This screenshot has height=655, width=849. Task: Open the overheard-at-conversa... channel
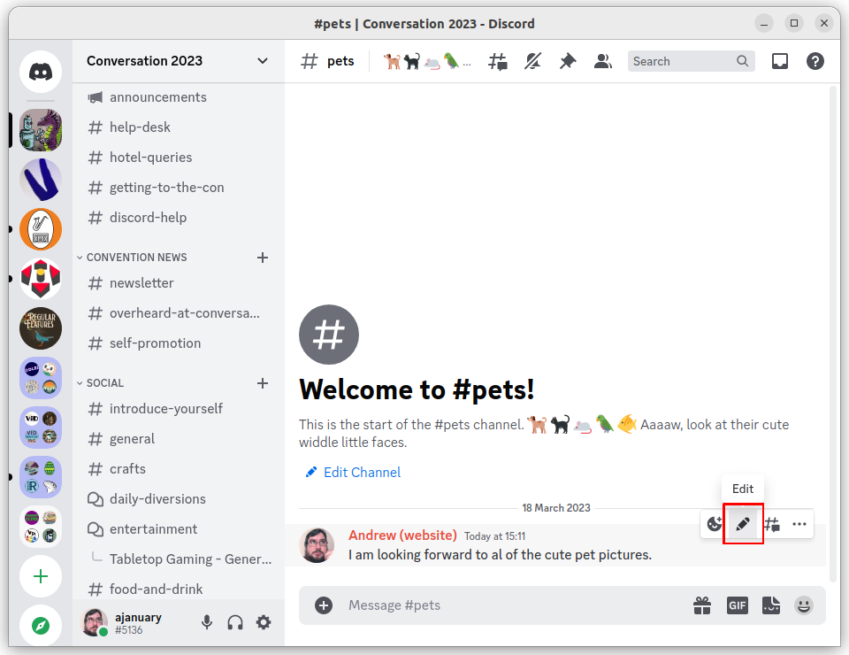click(x=179, y=313)
